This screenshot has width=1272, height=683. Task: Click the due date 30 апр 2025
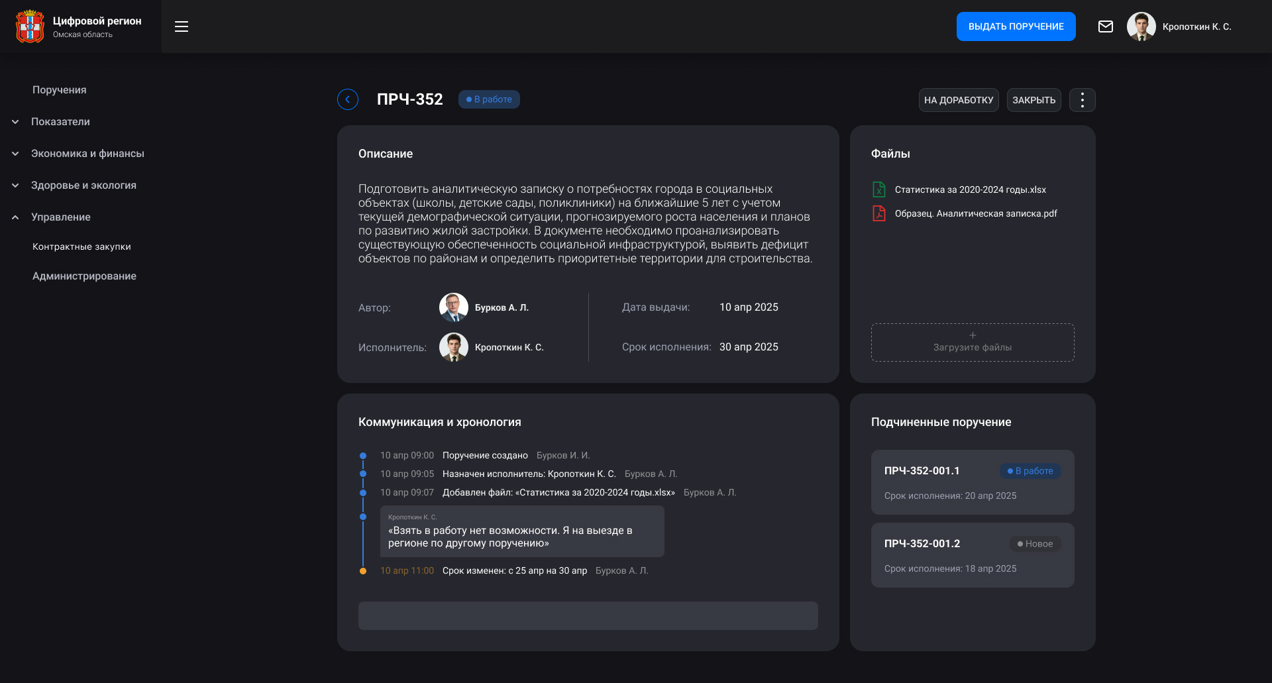pyautogui.click(x=749, y=347)
